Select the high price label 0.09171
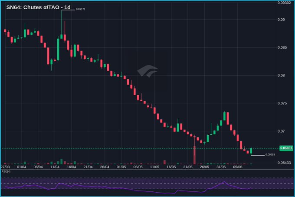Viewport: 295px width, 197px height. click(81, 9)
